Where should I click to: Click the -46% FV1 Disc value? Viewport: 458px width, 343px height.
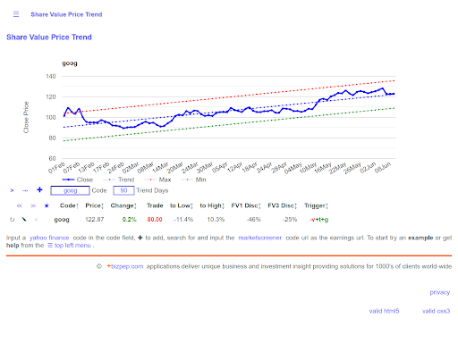(x=254, y=220)
